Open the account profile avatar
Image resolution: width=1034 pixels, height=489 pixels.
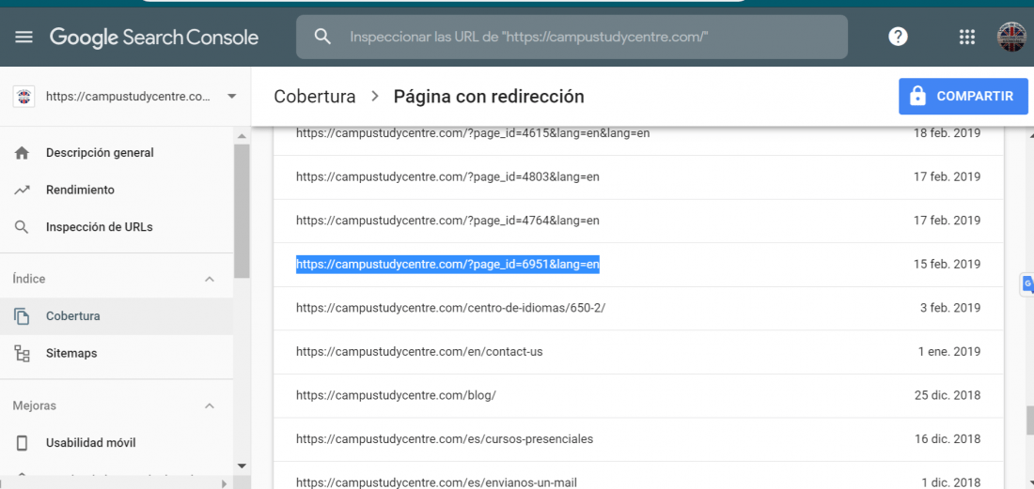1012,37
